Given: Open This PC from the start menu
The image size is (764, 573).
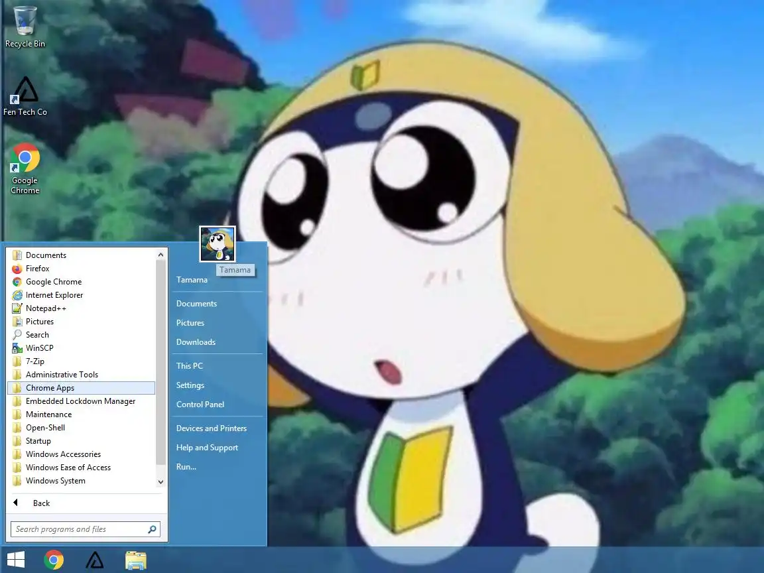Looking at the screenshot, I should point(189,366).
